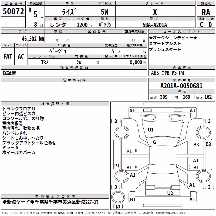Click the recycle deposit 9,000円

point(138,62)
